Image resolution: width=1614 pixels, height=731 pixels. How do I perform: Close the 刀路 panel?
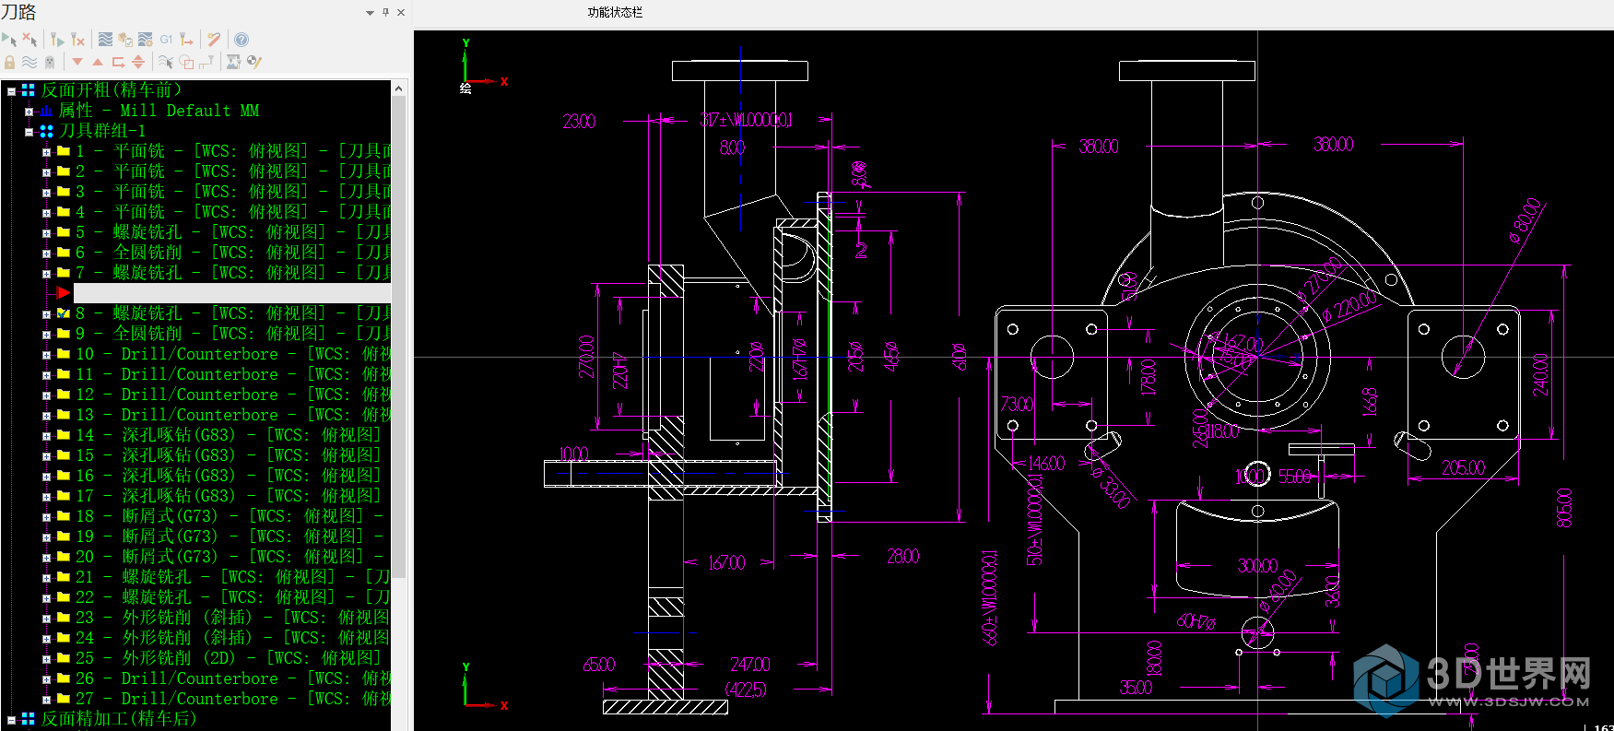click(401, 13)
